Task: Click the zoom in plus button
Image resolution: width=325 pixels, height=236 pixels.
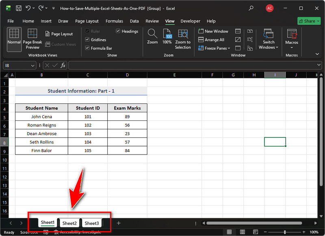Action: tap(304, 232)
